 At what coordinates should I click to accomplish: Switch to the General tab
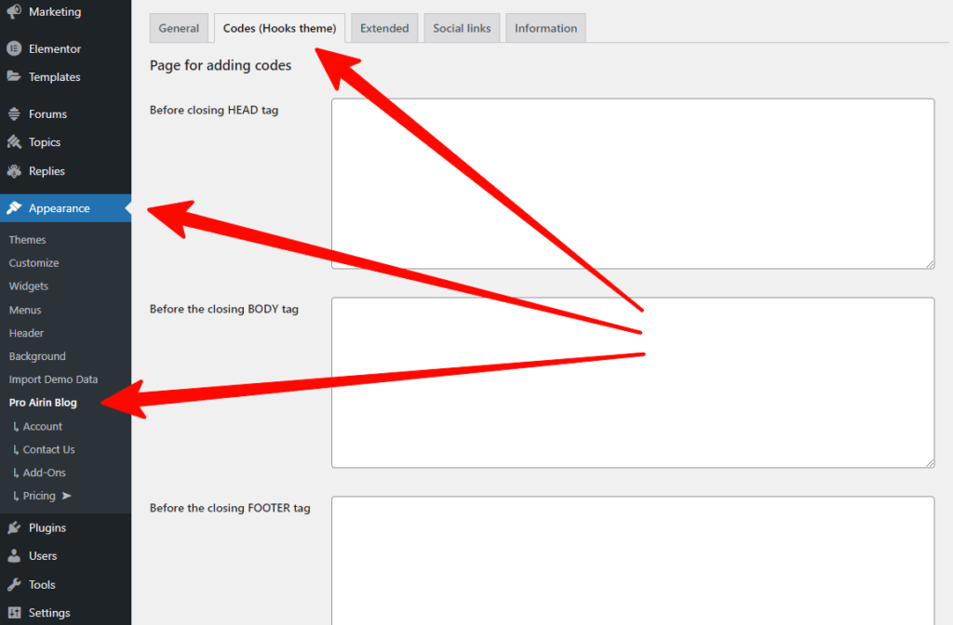[179, 28]
